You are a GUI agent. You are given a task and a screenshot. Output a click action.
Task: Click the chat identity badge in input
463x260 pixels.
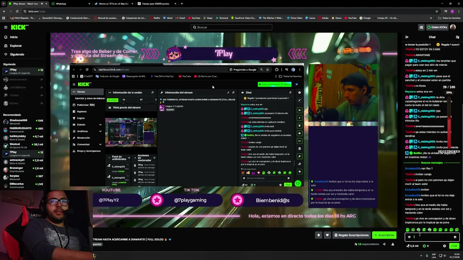tap(409, 237)
